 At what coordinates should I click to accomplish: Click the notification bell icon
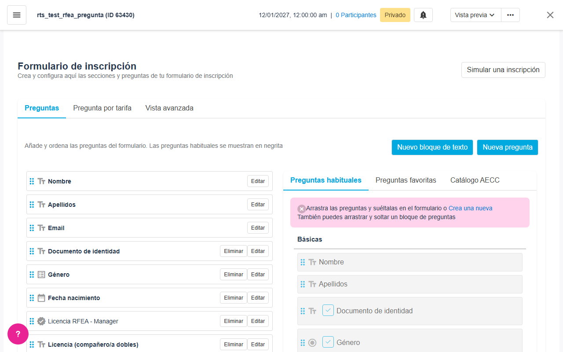coord(423,15)
